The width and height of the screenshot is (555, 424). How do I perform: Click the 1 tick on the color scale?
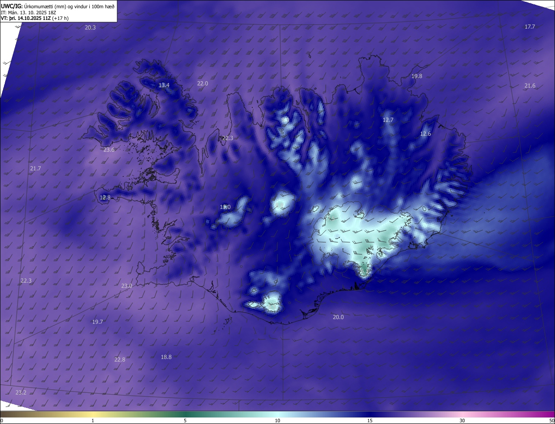(93, 421)
